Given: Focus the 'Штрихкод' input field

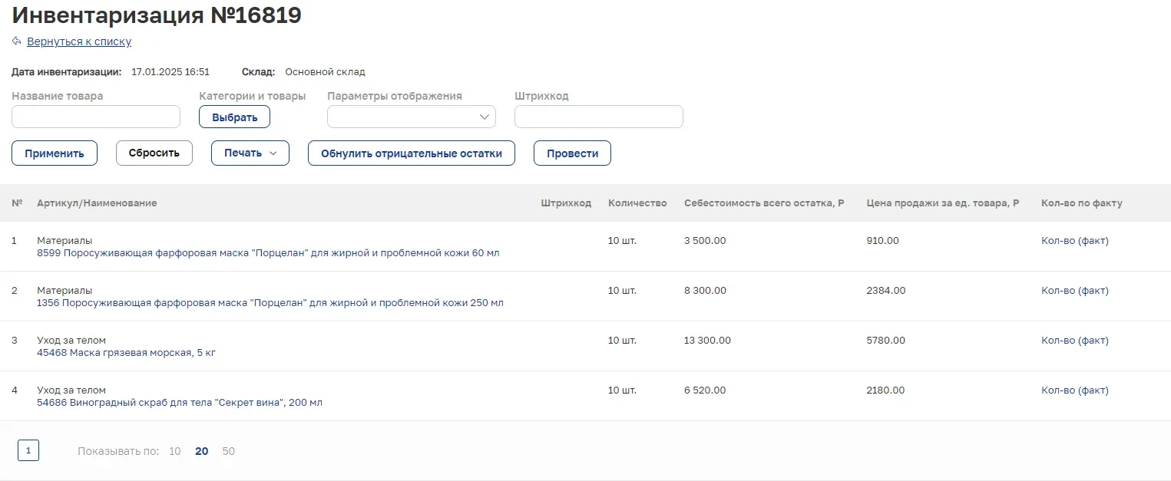Looking at the screenshot, I should [x=599, y=117].
